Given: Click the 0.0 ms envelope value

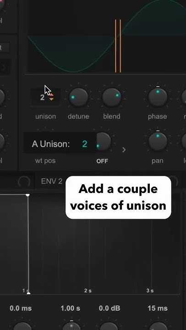Looking at the screenshot, I should pos(21,308).
